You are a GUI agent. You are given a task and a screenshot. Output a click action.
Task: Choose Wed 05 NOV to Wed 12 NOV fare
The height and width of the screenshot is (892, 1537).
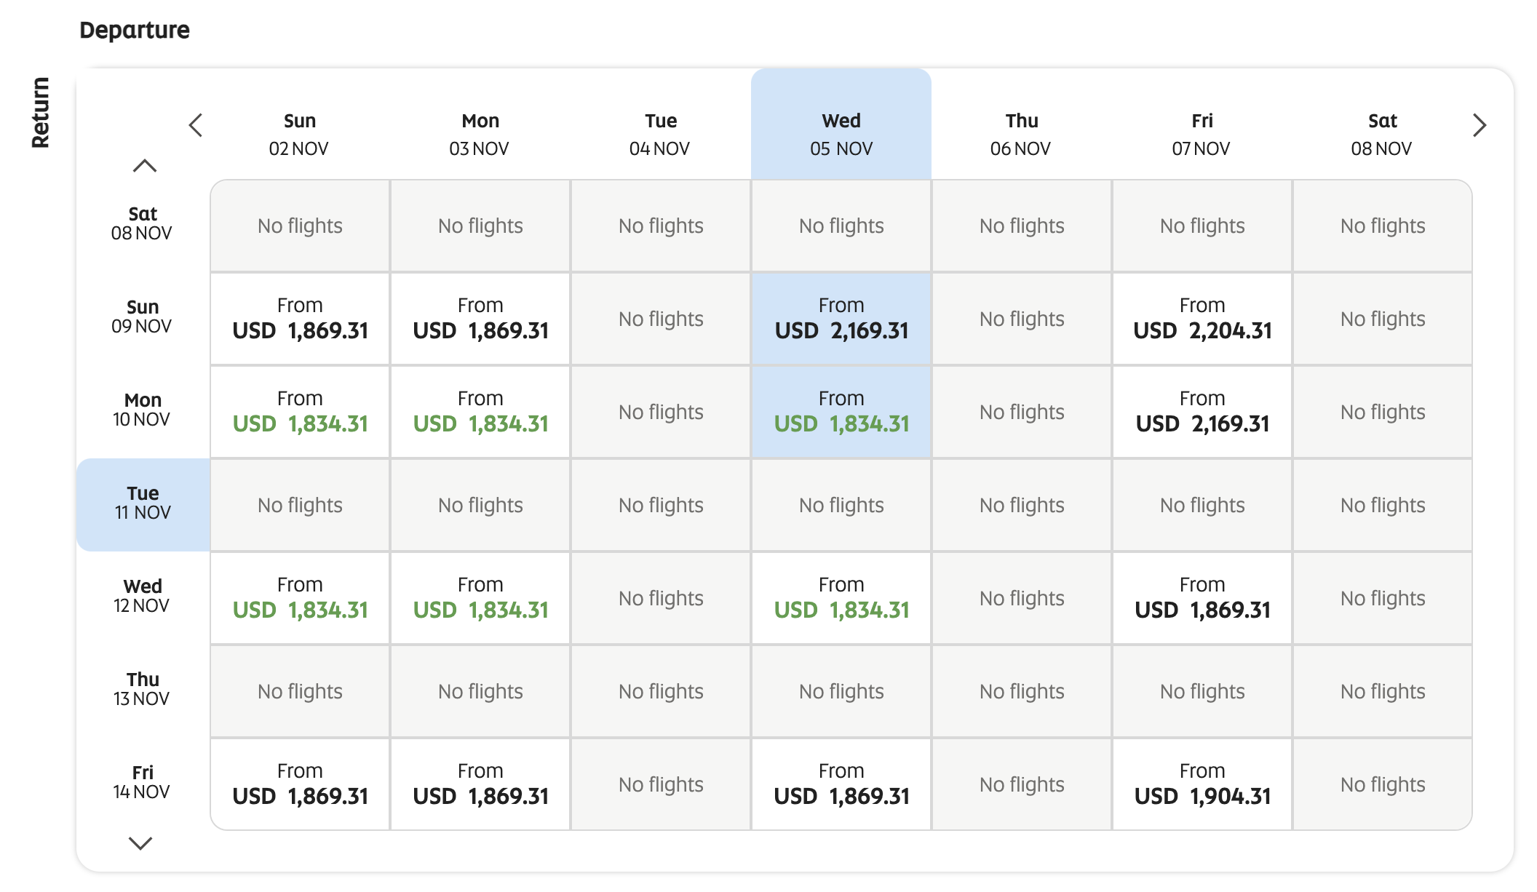[841, 598]
